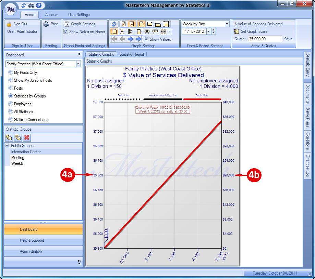This screenshot has height=279, width=315.
Task: Expand the Auto layout dropdown arrow
Action: click(169, 31)
